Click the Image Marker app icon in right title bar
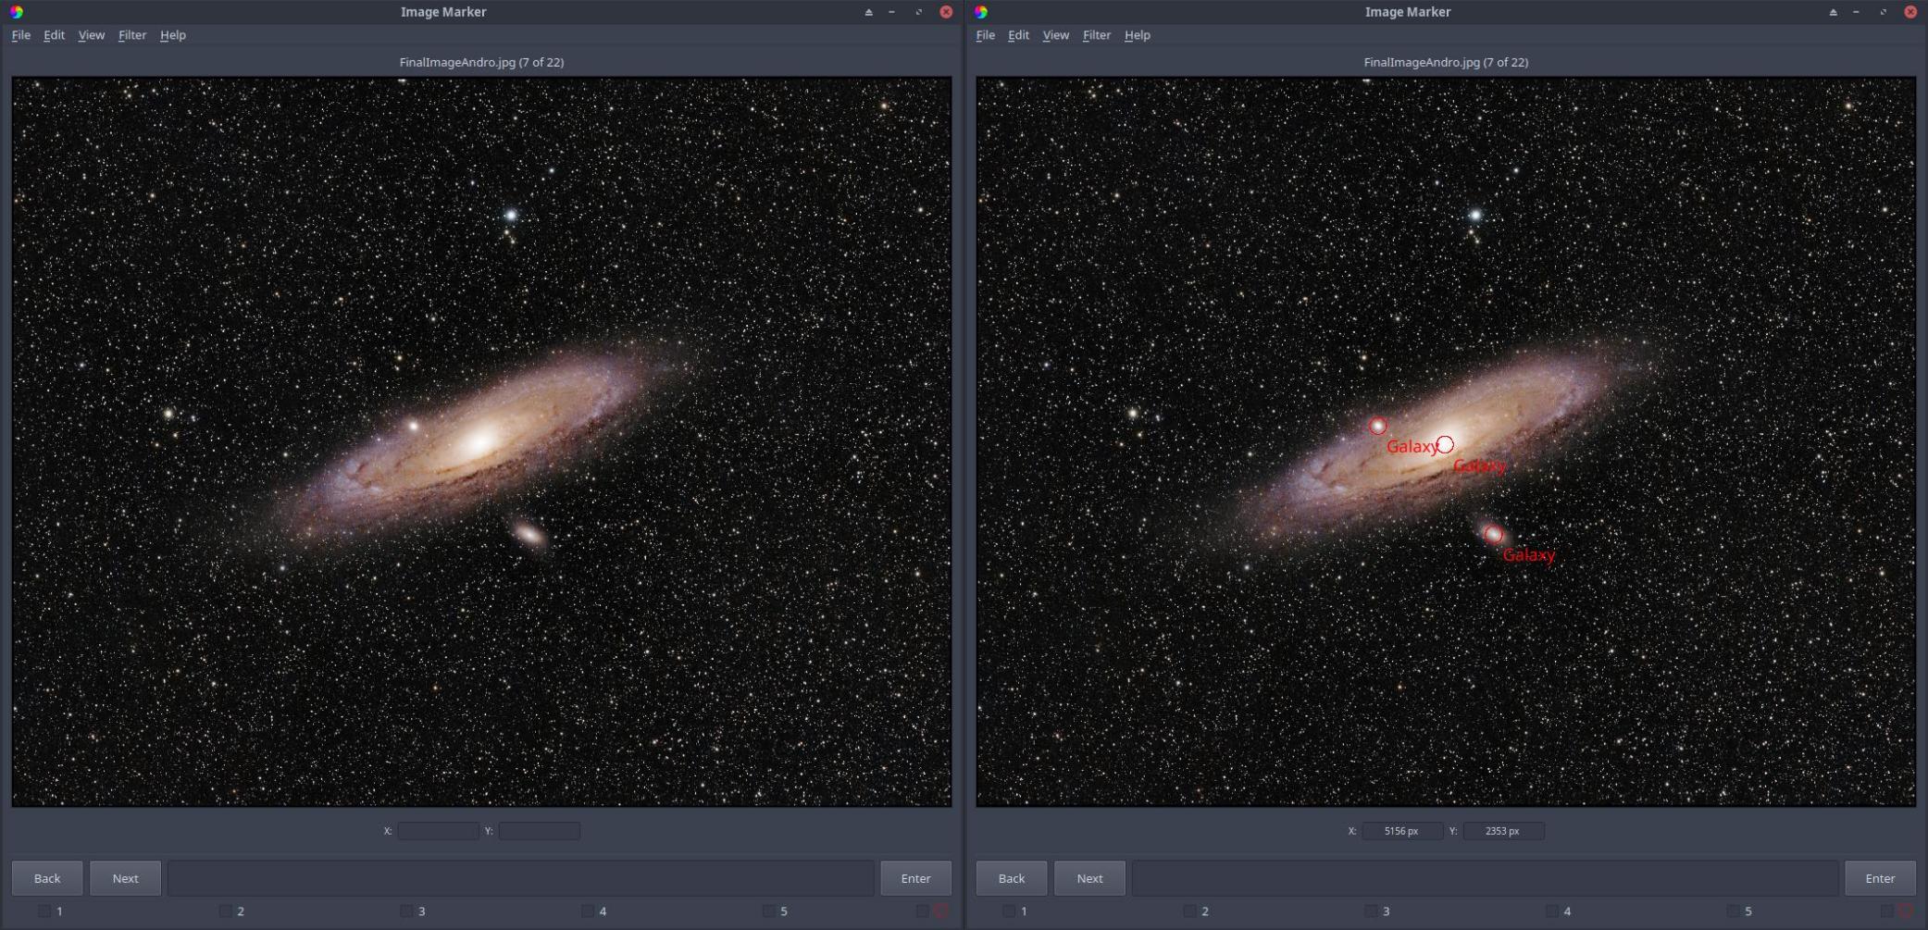 [x=981, y=12]
